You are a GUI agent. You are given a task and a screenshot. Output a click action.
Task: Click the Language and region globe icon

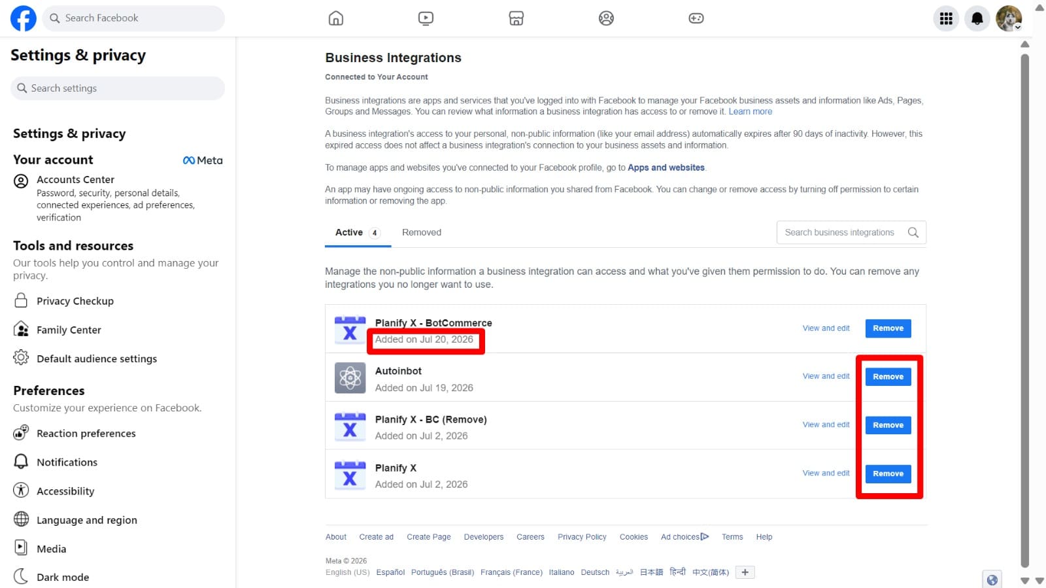[21, 519]
